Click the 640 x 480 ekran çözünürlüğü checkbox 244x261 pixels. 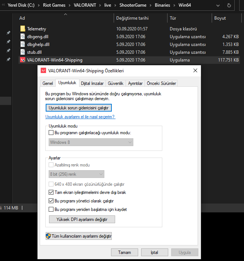pyautogui.click(x=51, y=184)
